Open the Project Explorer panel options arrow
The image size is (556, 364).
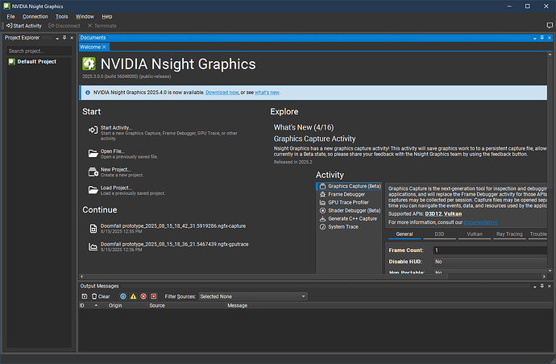[x=56, y=38]
